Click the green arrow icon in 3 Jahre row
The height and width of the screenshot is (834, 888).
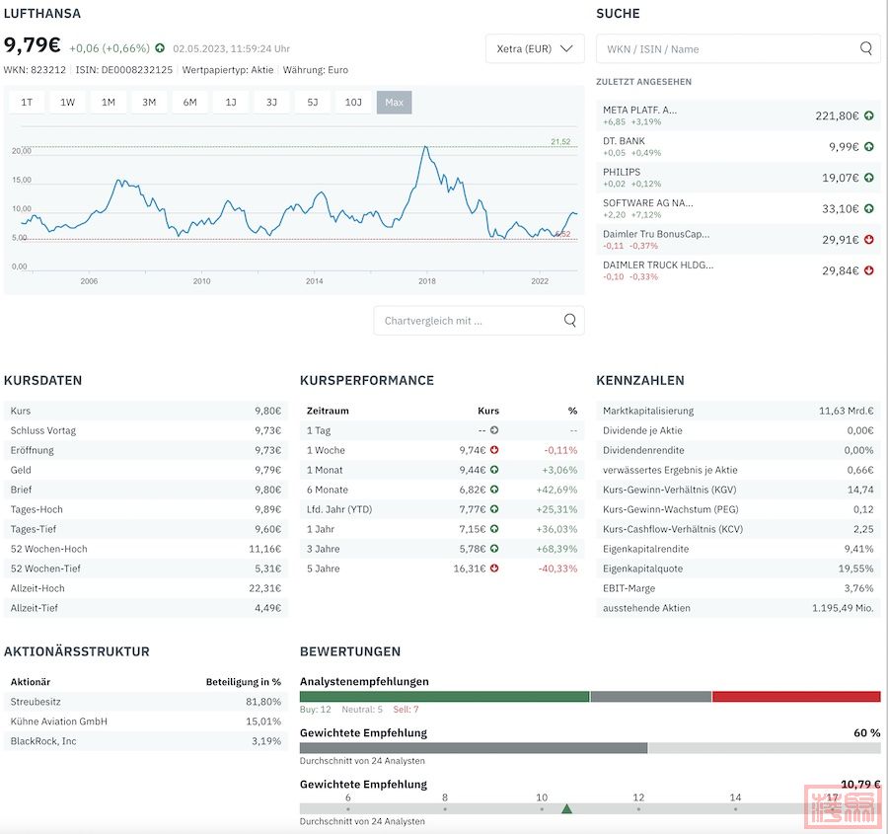pyautogui.click(x=494, y=549)
